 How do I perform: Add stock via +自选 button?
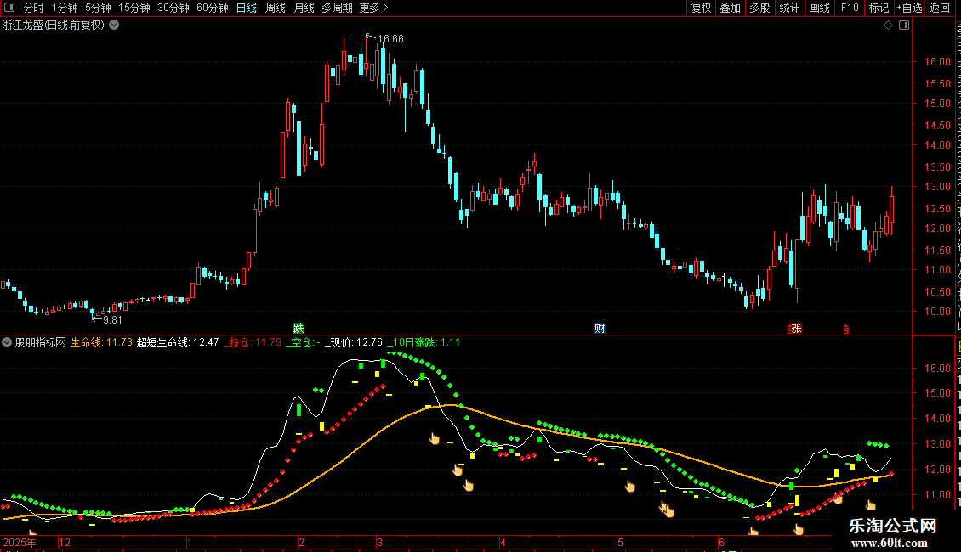(909, 8)
